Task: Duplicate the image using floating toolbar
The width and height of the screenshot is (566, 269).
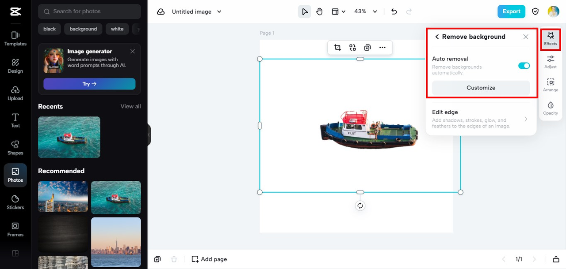Action: [x=367, y=48]
